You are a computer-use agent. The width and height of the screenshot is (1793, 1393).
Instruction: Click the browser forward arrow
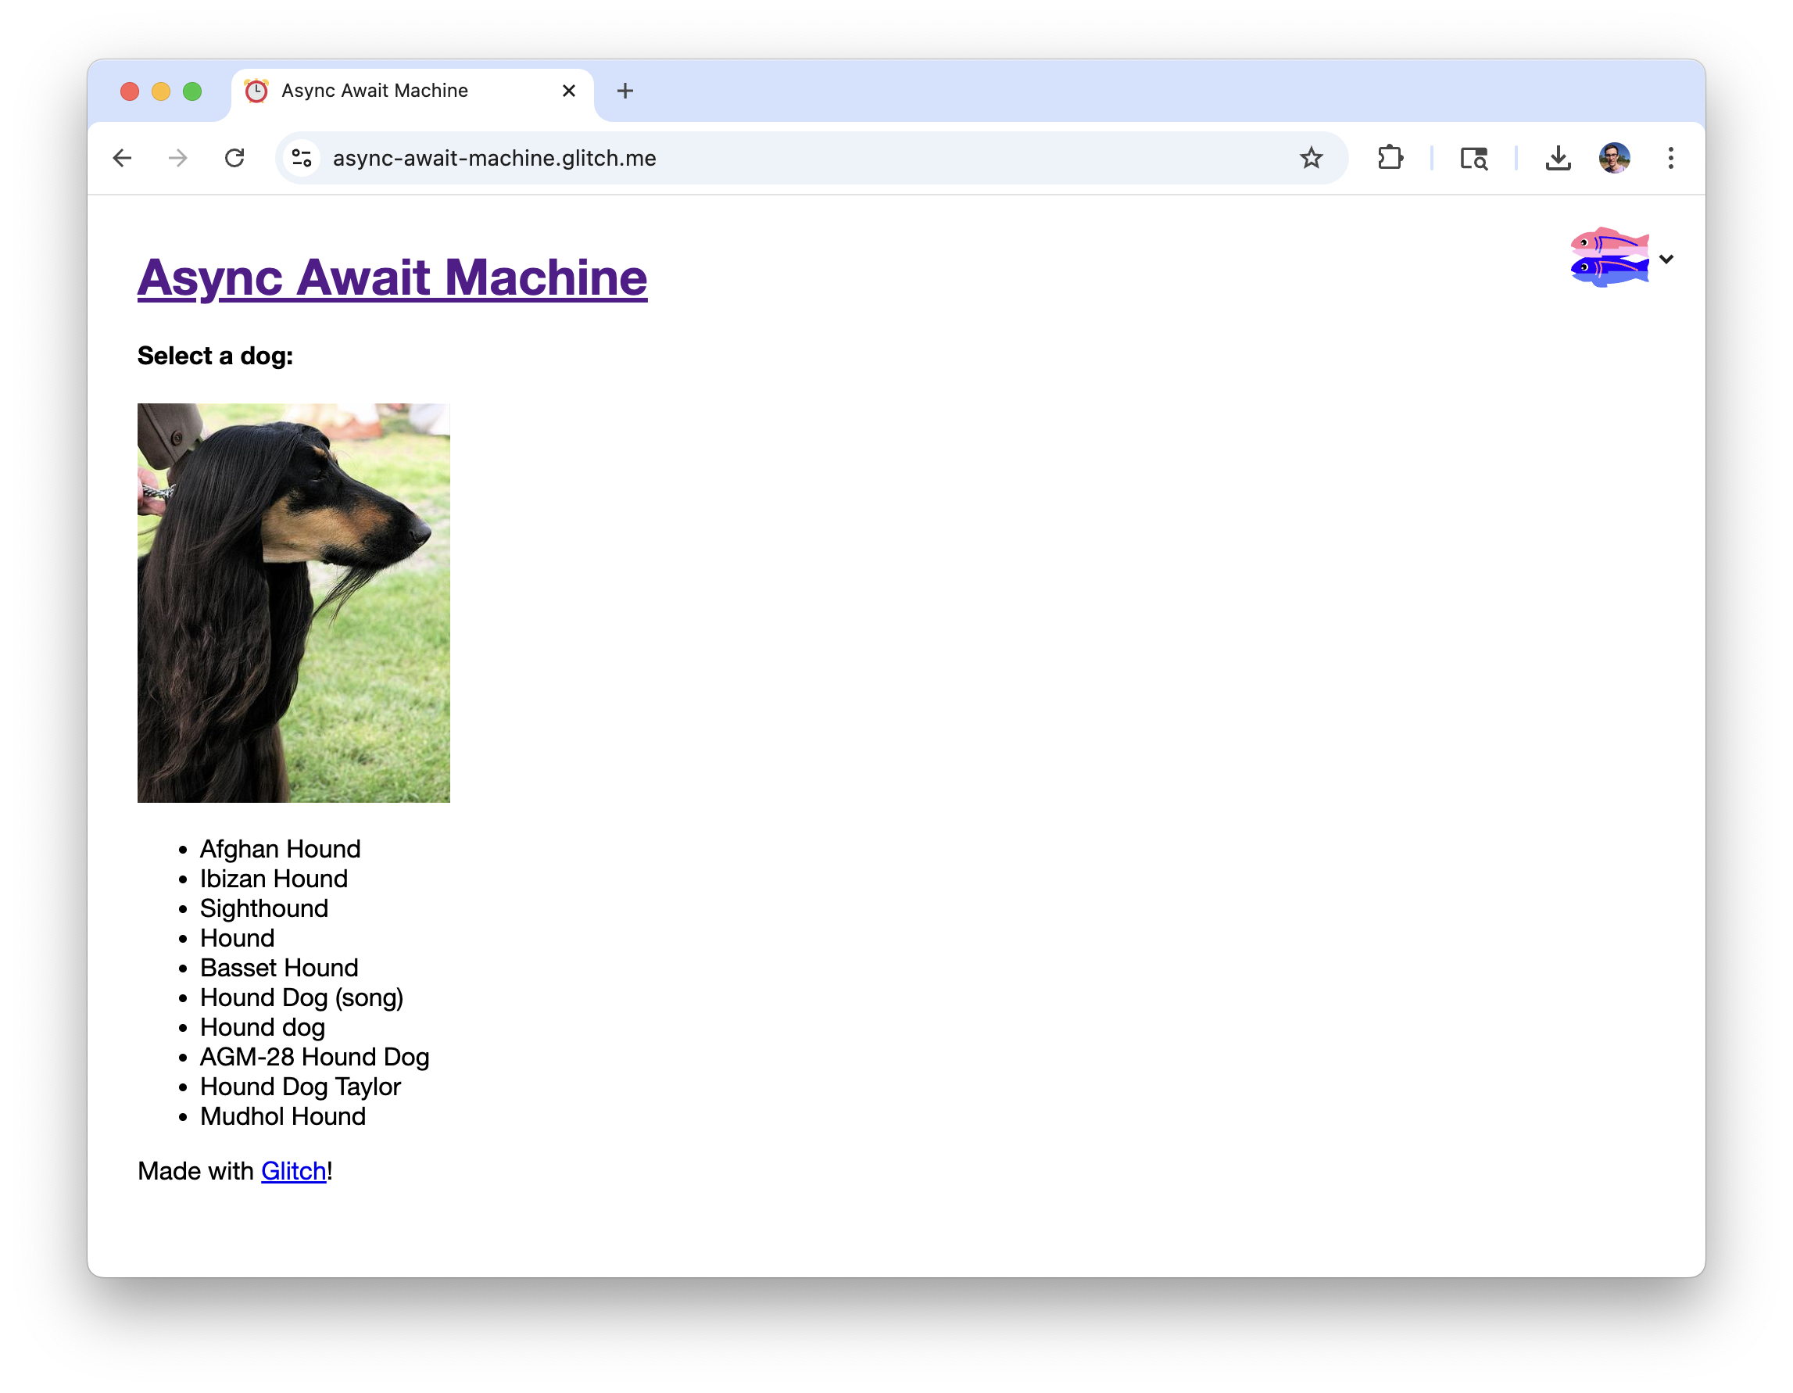[178, 158]
